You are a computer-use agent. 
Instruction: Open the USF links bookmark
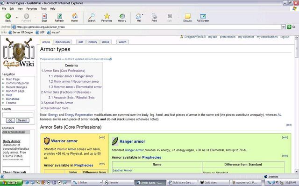[40, 32]
